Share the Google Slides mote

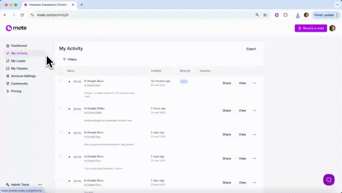(227, 111)
